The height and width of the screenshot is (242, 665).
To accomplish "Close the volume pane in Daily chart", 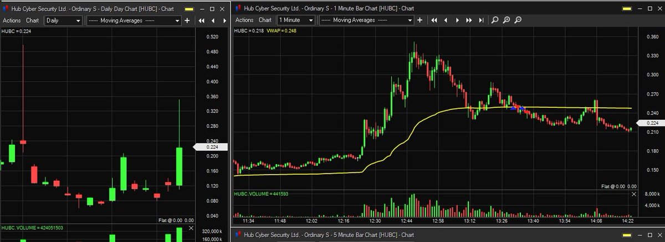I will [191, 227].
